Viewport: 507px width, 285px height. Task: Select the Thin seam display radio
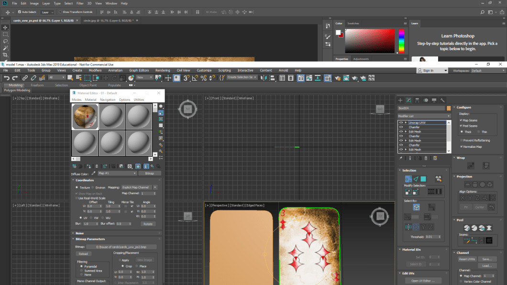tap(479, 132)
